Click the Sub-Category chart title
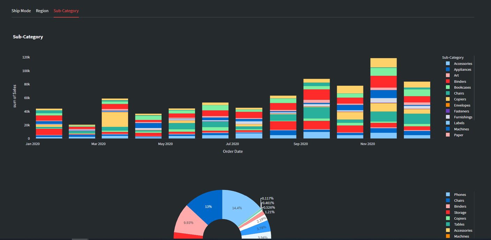This screenshot has width=491, height=240. [x=28, y=37]
